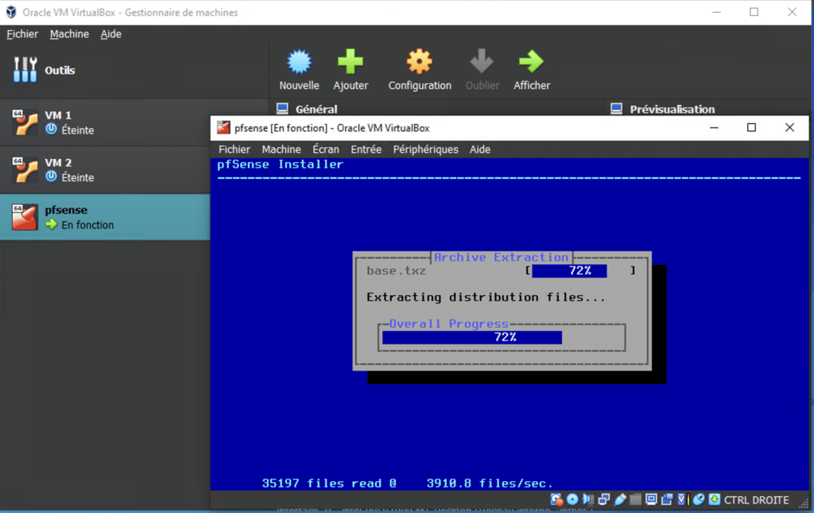814x513 pixels.
Task: Click the host key green arrow icon
Action: [715, 499]
